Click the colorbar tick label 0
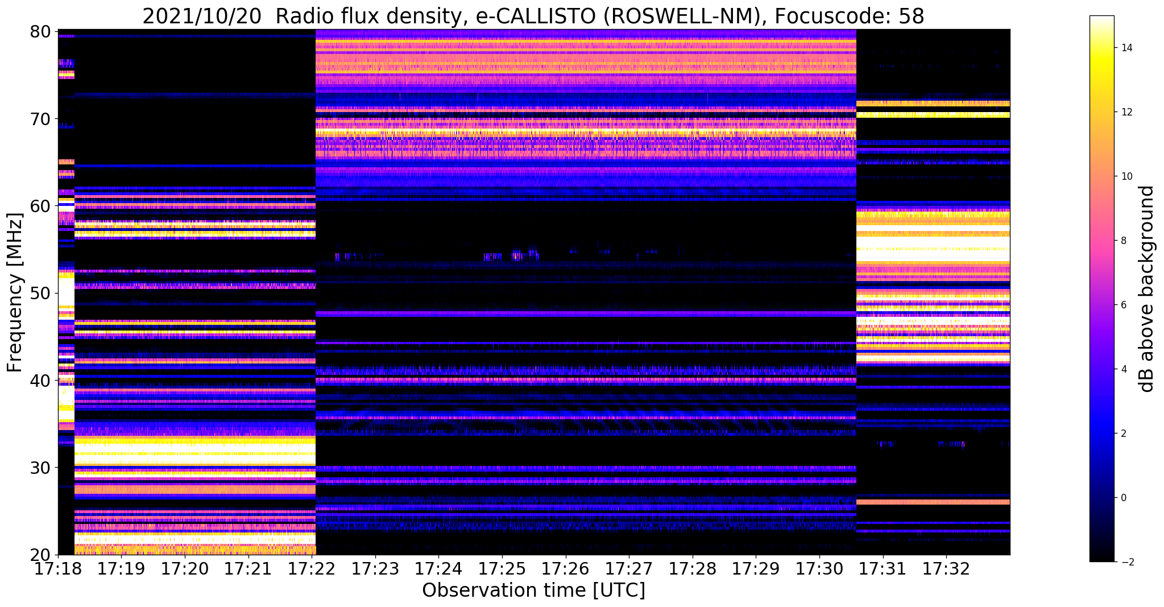The image size is (1164, 607). (1123, 498)
